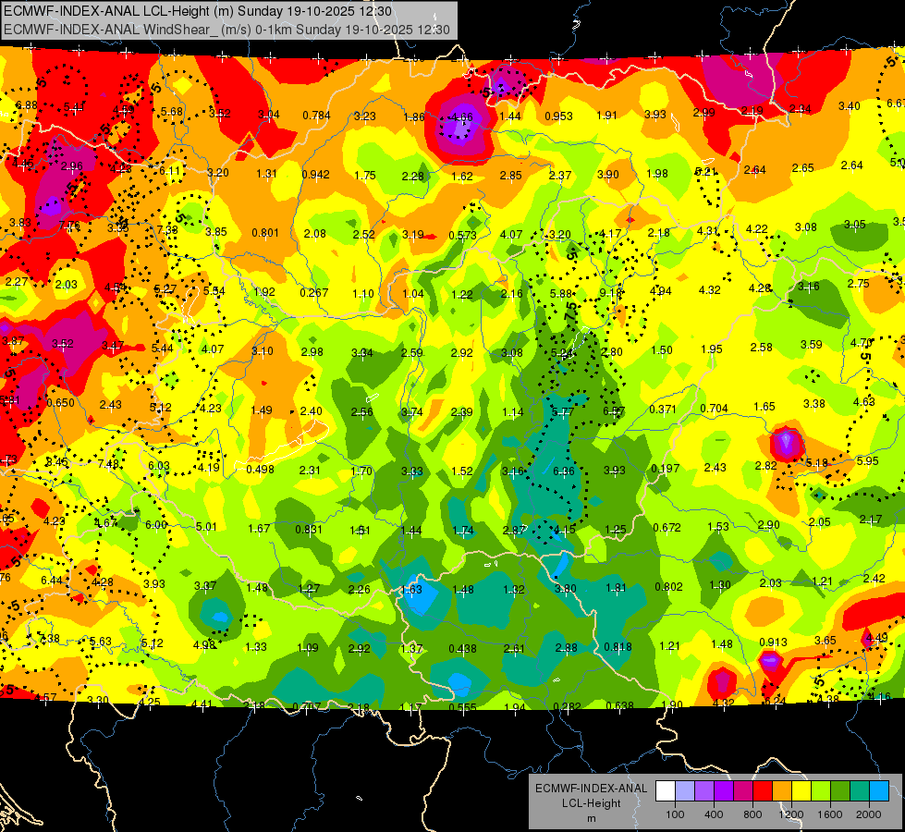The image size is (905, 832).
Task: Click the wind shear value 5.88
Action: click(561, 294)
